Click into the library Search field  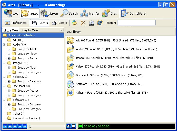tap(136, 23)
